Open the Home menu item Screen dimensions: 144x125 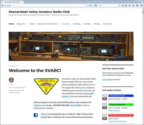click(x=11, y=24)
